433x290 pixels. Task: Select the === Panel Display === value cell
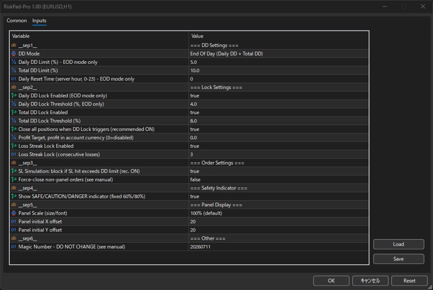click(x=279, y=205)
